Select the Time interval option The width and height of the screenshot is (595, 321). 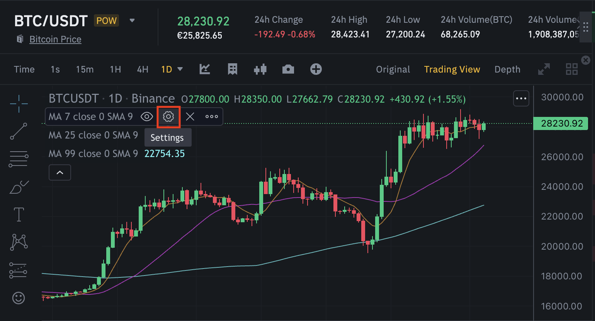[24, 69]
